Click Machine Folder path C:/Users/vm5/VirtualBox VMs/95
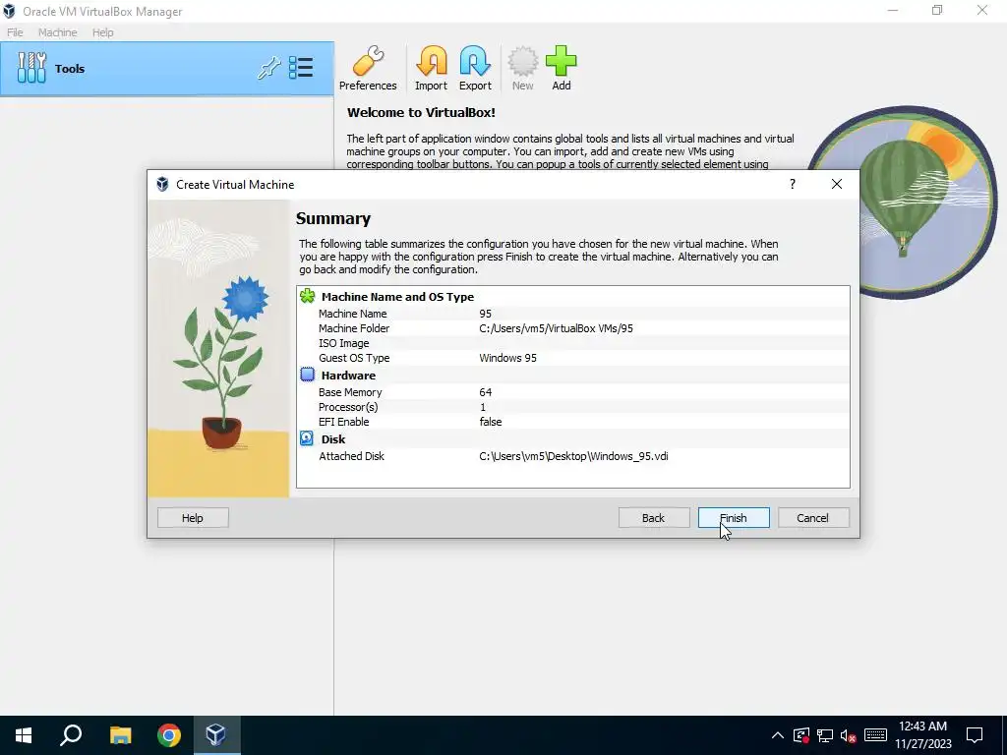The height and width of the screenshot is (755, 1007). pyautogui.click(x=556, y=328)
